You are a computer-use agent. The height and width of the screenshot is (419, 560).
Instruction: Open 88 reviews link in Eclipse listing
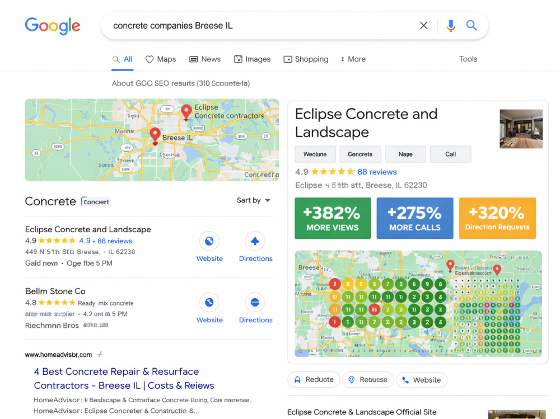click(x=115, y=241)
